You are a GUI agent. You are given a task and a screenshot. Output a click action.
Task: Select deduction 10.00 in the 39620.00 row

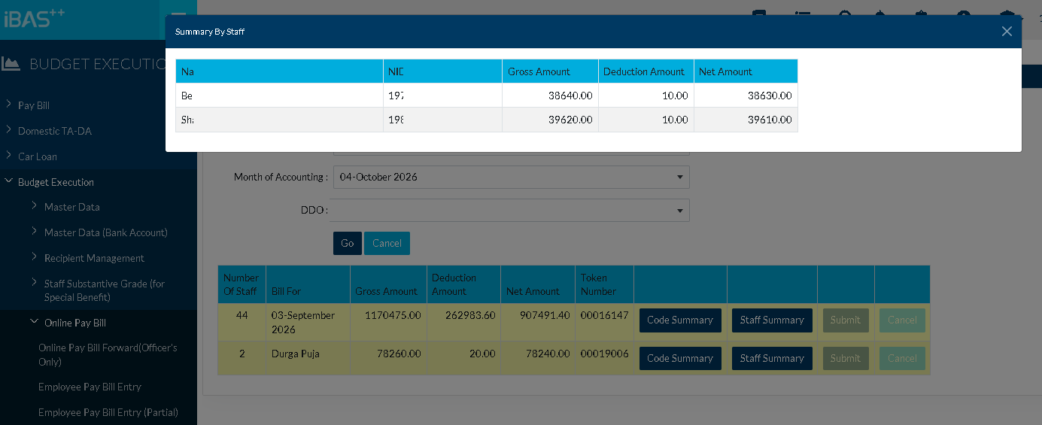click(x=646, y=120)
